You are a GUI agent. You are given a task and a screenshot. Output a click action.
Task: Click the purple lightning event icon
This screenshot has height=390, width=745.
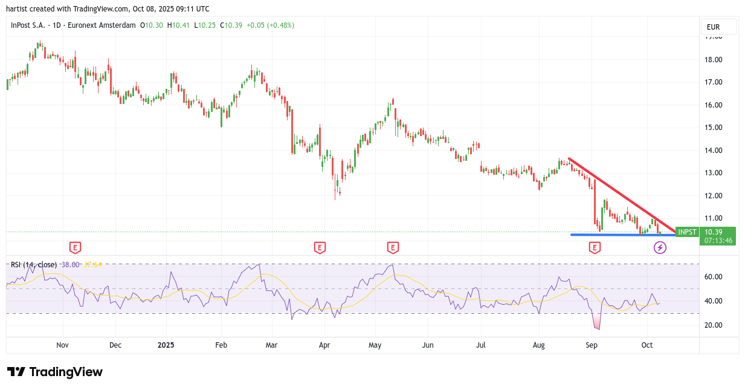[660, 247]
